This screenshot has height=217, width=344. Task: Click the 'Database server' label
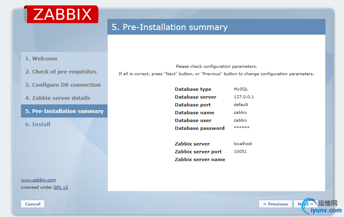(195, 97)
